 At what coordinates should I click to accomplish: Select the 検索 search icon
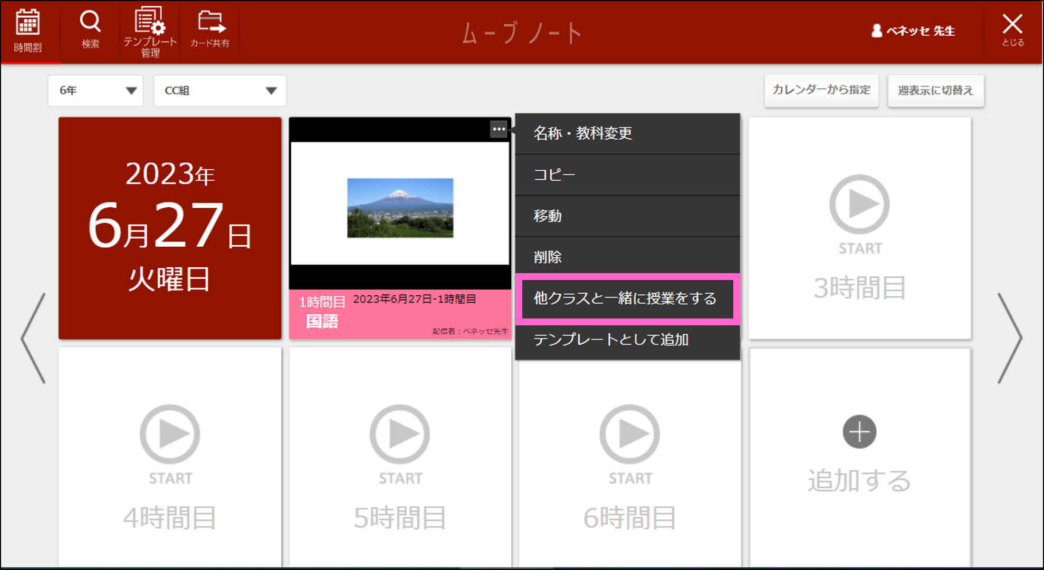coord(90,29)
